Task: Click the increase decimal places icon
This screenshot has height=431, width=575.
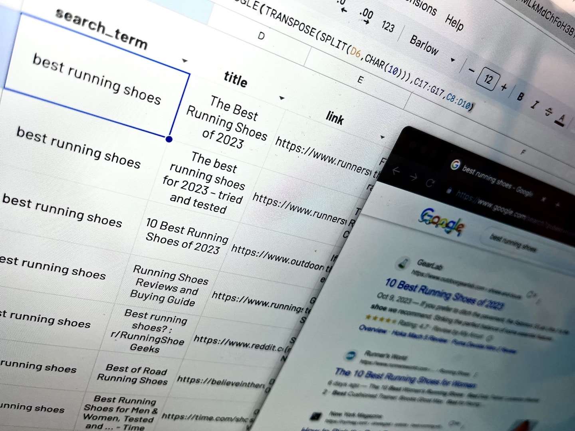Action: tap(366, 15)
